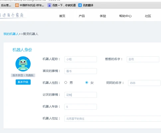Open the 帮助中心 nav item
Viewport: 161px width, 133px height.
pyautogui.click(x=125, y=16)
